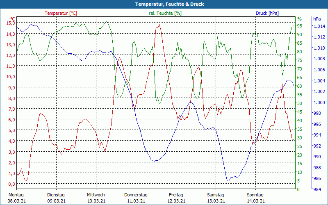Click the 1.014 tick on pressure axis

(319, 26)
